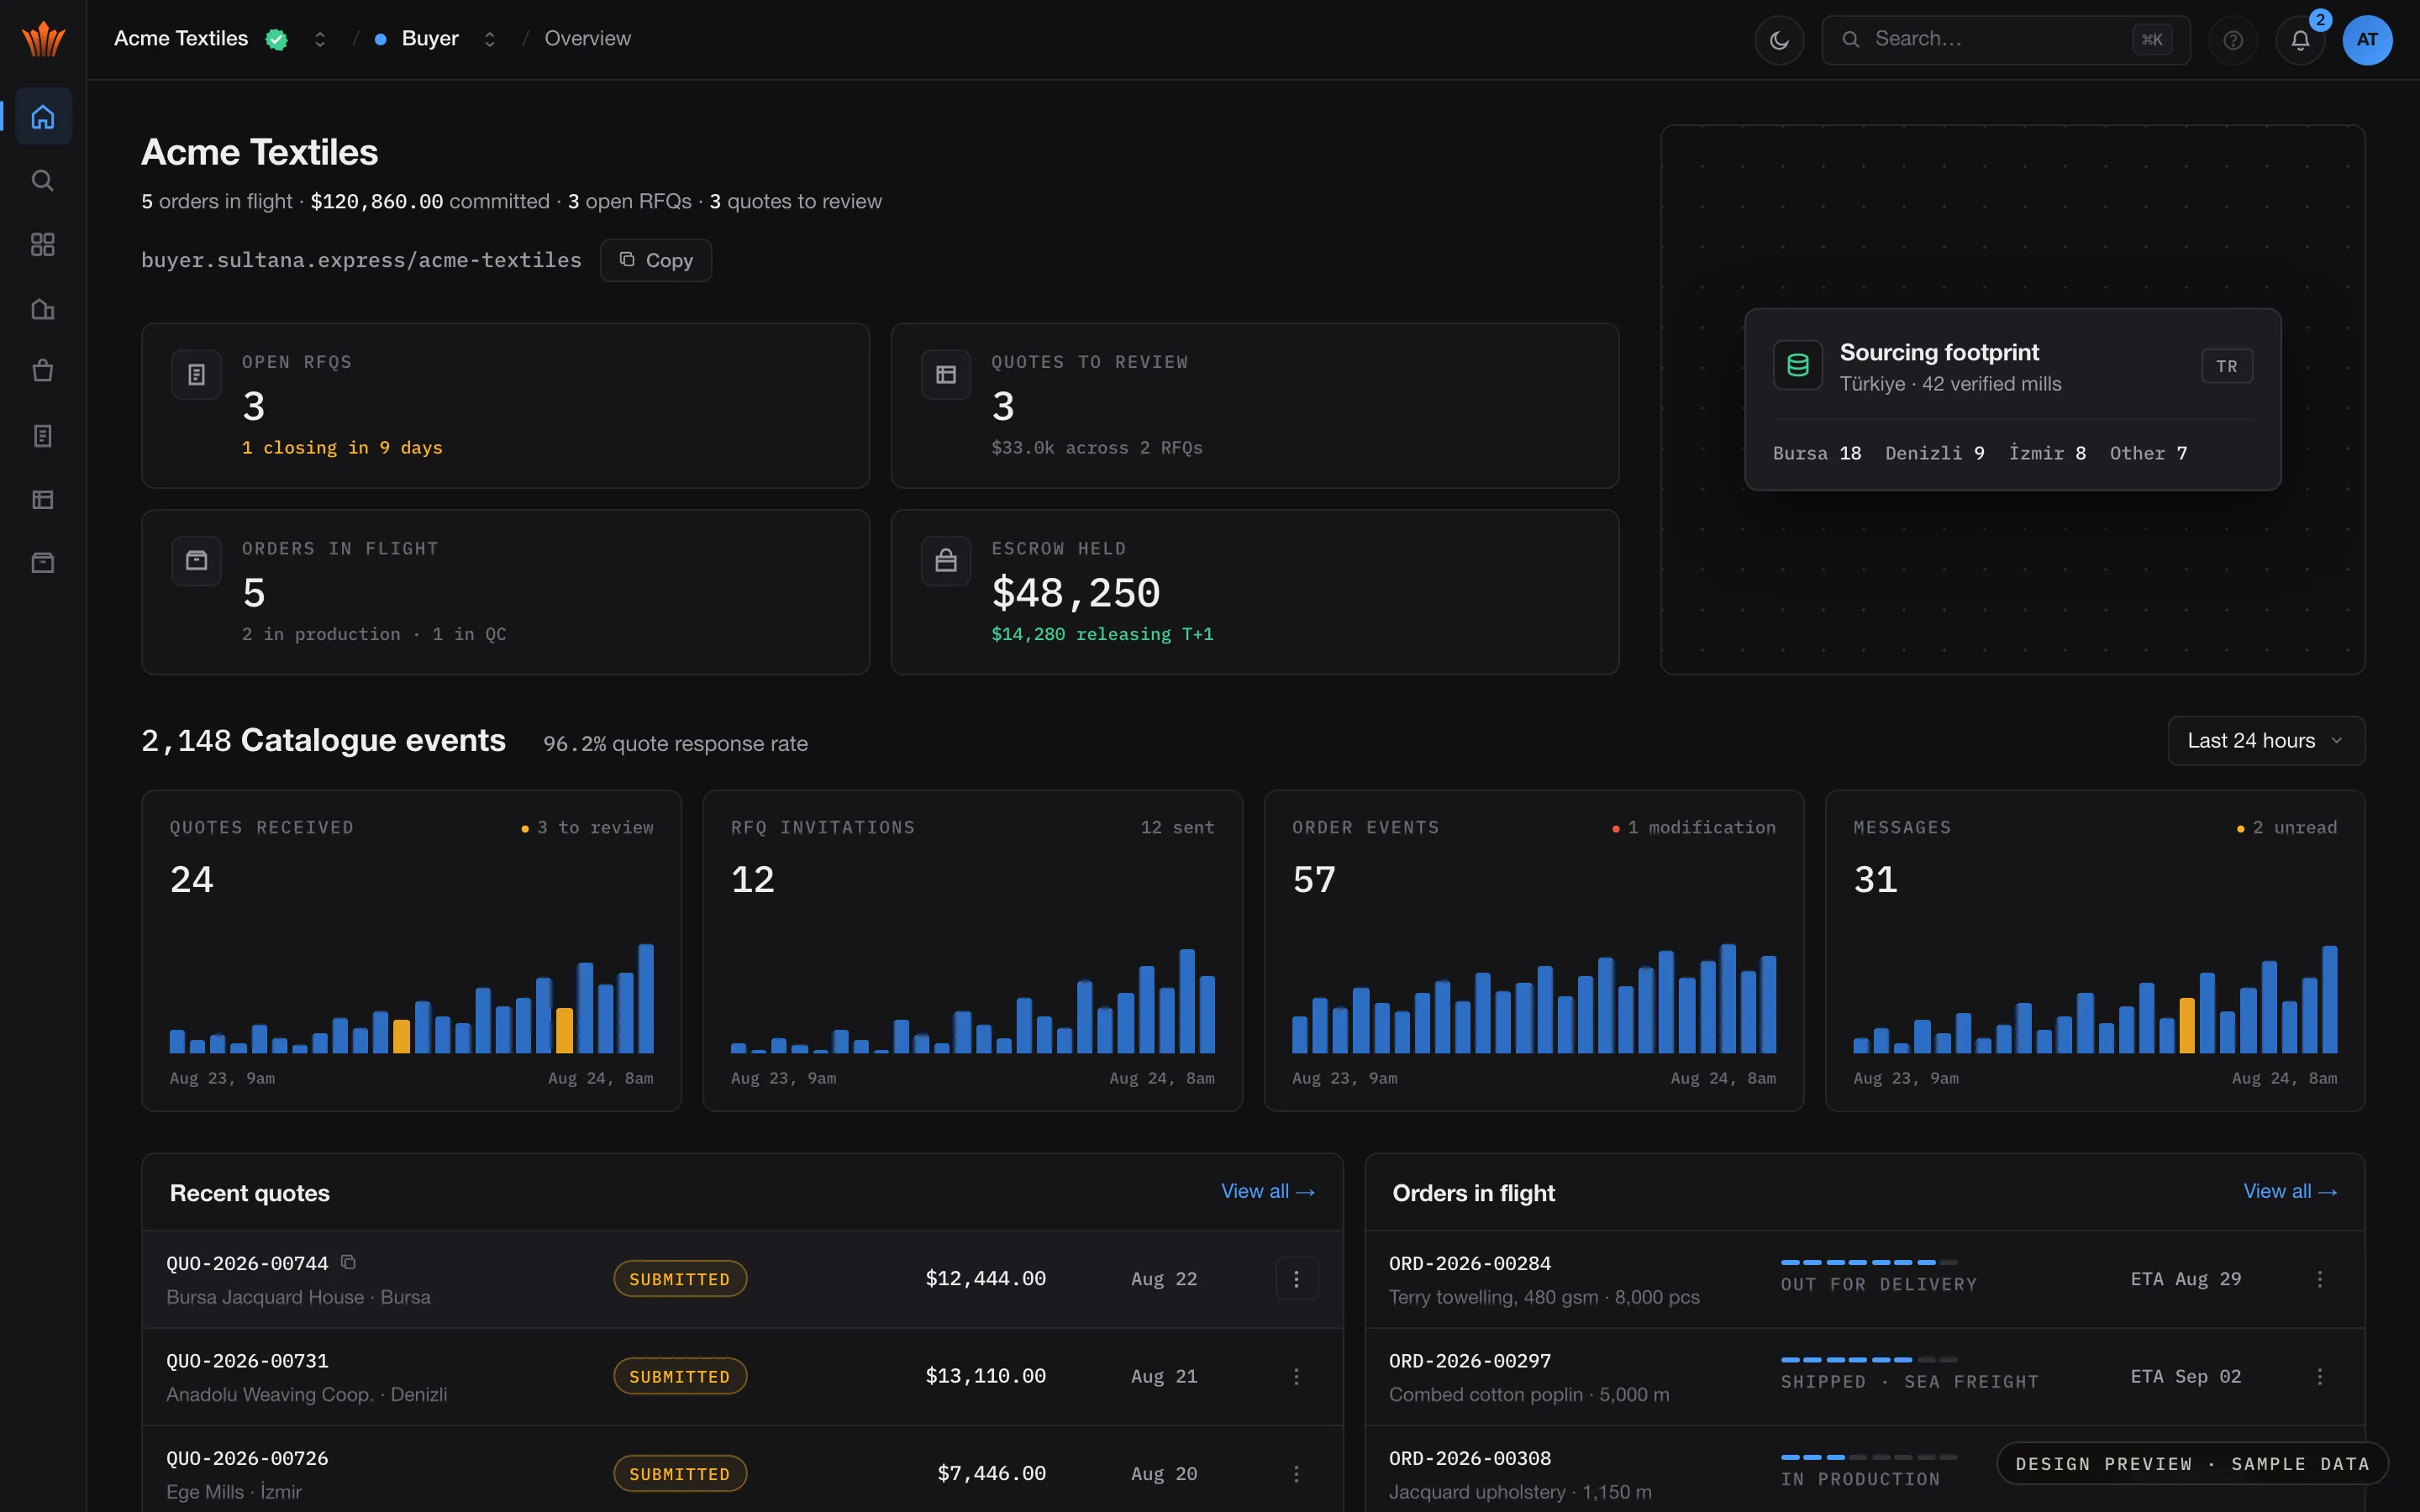
Task: Open actions menu for ORD-2026-00284
Action: [2320, 1279]
